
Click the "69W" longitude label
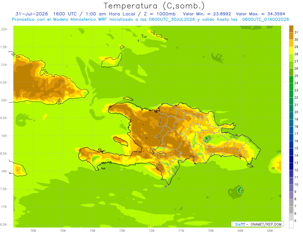(x=240, y=230)
